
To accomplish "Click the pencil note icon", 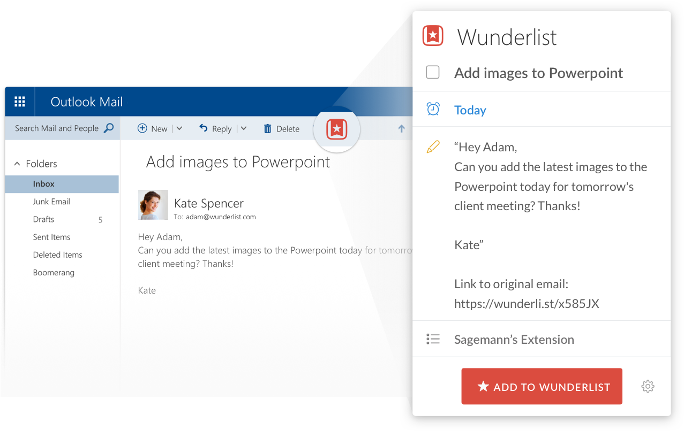I will (x=433, y=147).
